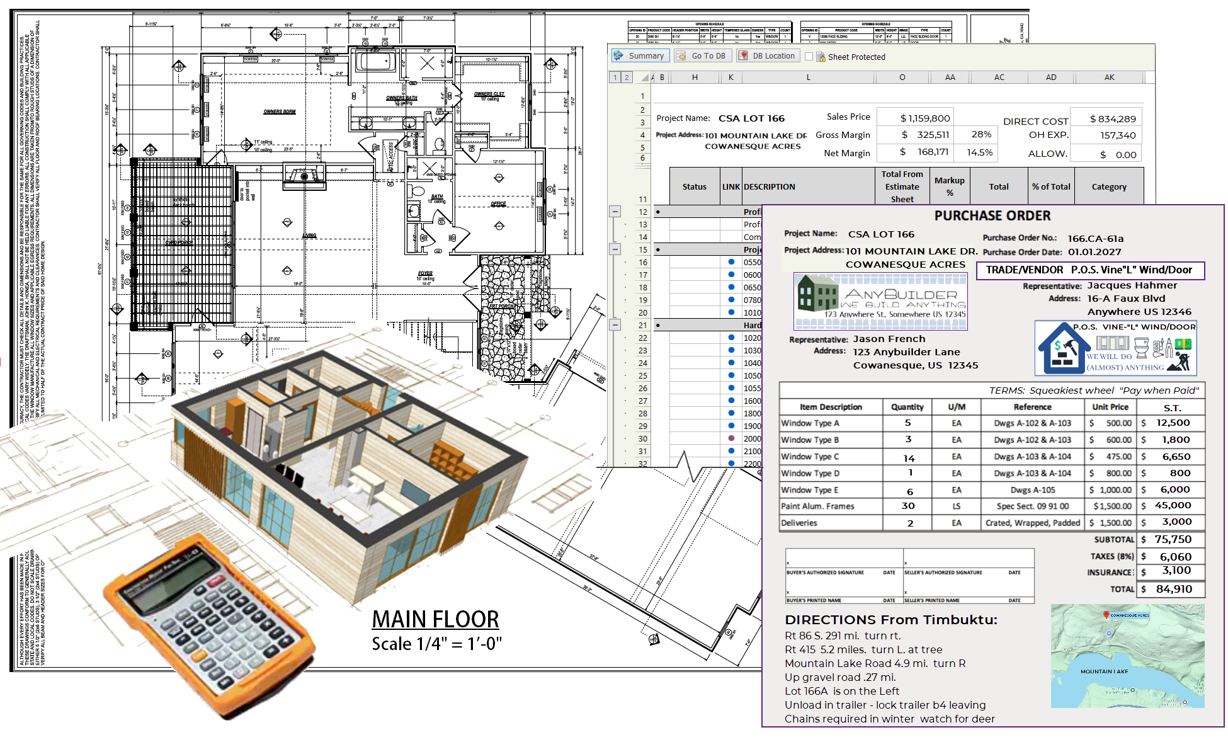Click the blue link dot for row 31
1228x742 pixels.
point(731,451)
